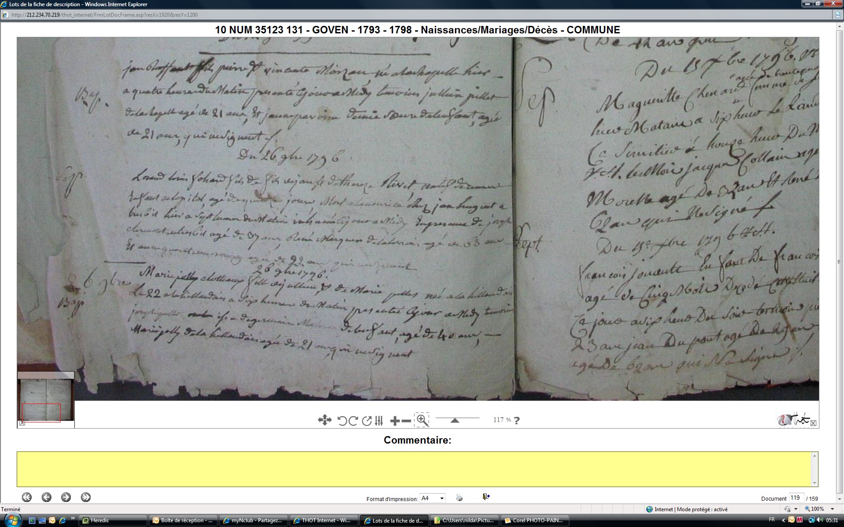Zoom out with the minus icon
The height and width of the screenshot is (527, 844).
tap(407, 421)
